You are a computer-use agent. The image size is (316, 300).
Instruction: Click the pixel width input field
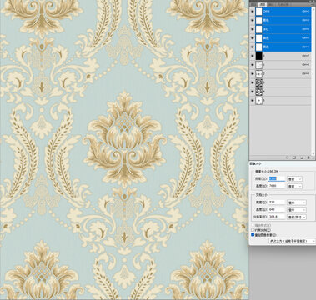[x=277, y=179]
